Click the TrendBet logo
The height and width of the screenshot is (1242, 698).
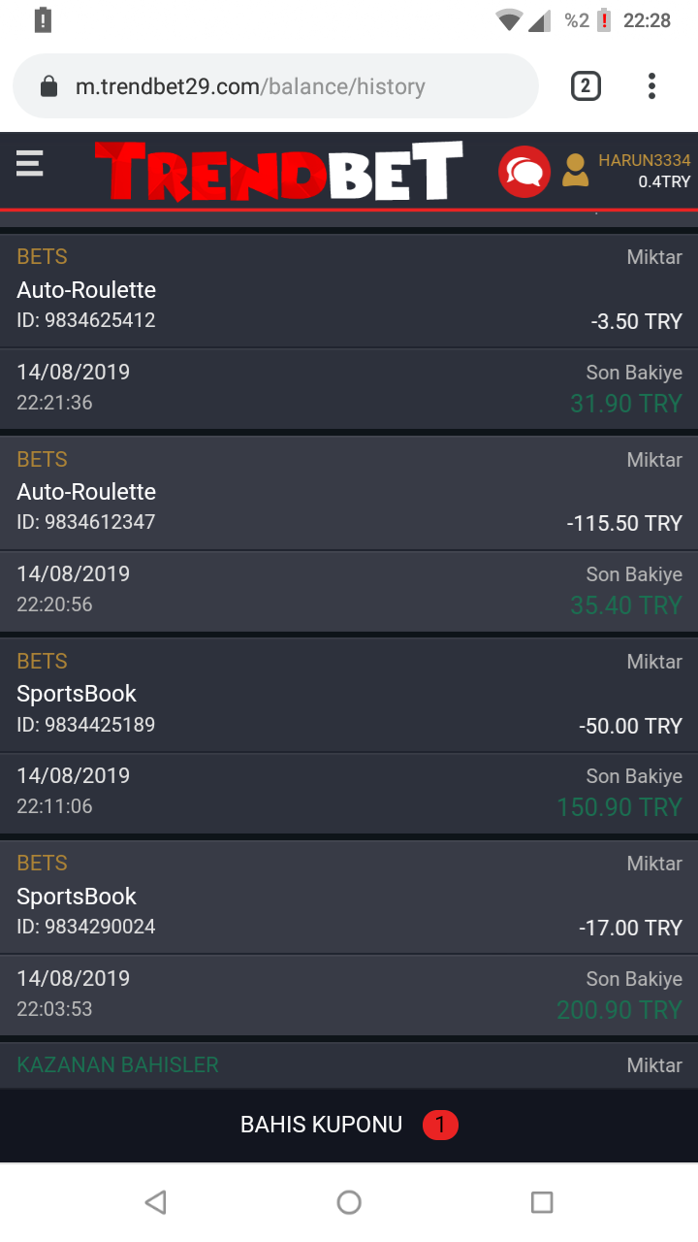point(279,171)
